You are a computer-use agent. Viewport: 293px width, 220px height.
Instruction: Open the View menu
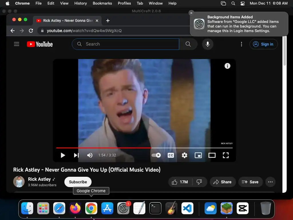[x=64, y=3]
